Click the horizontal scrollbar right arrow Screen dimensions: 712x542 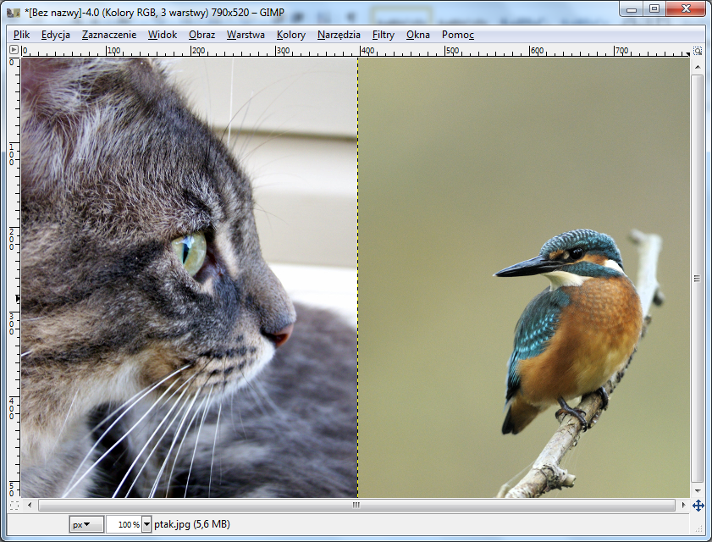pyautogui.click(x=683, y=505)
